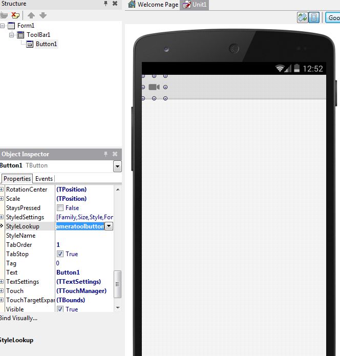Close the Structure panel
Screen dimensions: 340x356
pos(115,4)
